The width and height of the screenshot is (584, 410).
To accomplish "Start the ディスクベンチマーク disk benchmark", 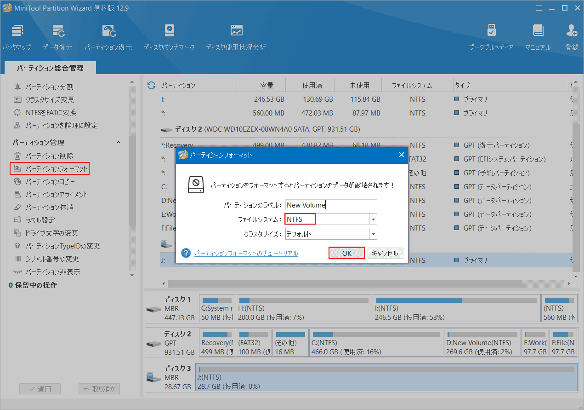I will point(169,37).
